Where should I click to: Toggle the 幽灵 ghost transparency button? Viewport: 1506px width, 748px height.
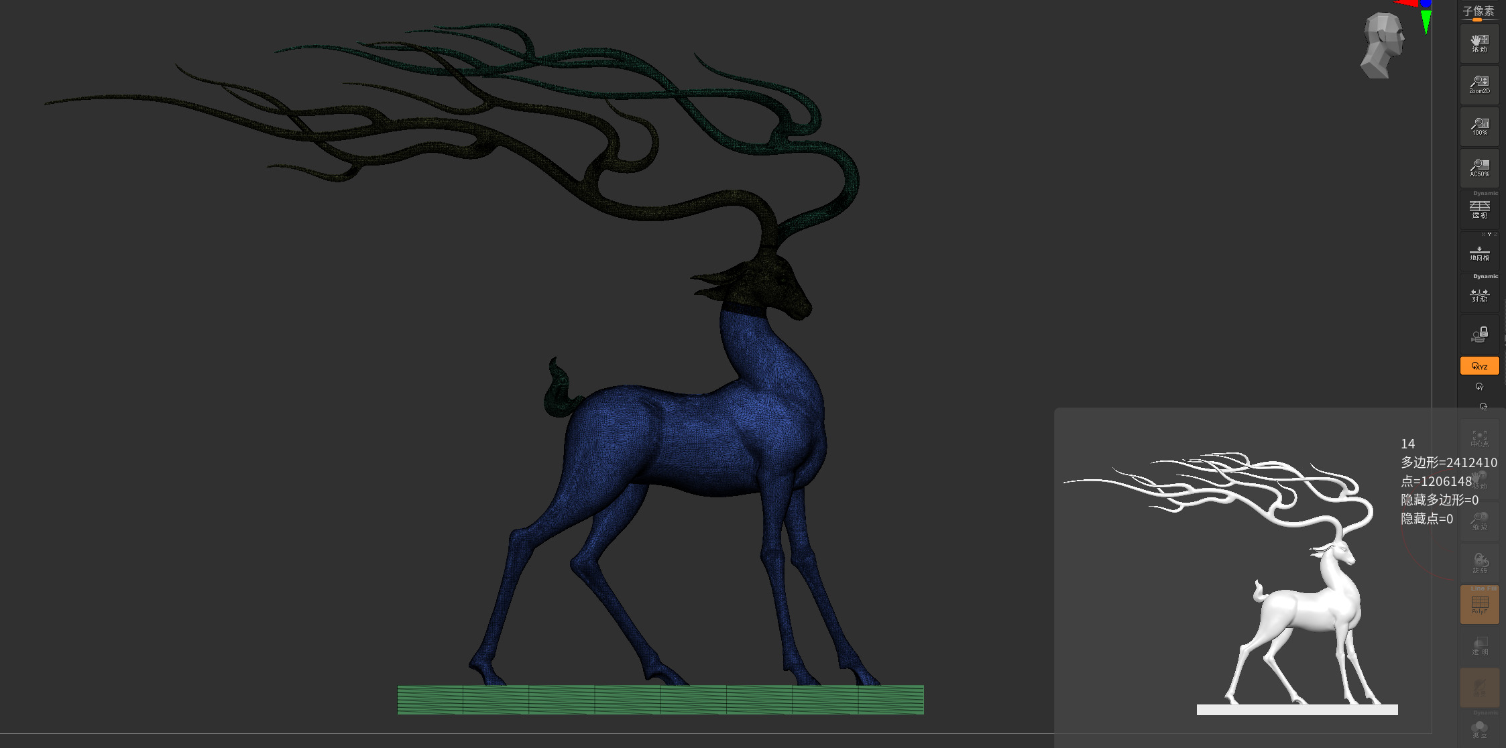pos(1479,688)
